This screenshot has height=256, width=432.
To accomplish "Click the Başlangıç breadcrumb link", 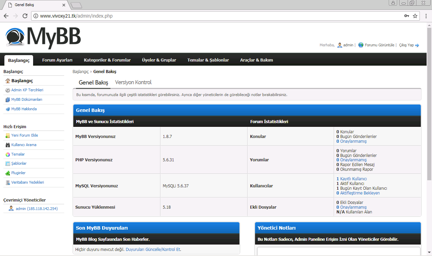I will (x=80, y=72).
